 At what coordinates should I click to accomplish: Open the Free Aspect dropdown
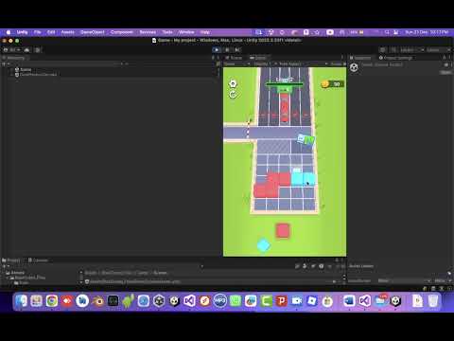pyautogui.click(x=304, y=63)
